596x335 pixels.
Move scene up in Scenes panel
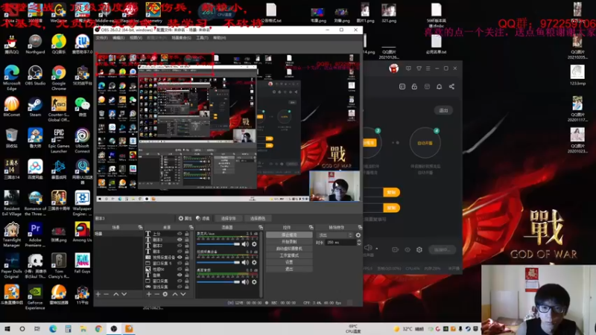(x=116, y=294)
